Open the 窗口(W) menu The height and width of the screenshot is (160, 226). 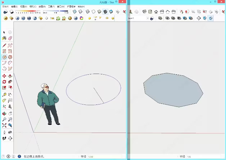pyautogui.click(x=61, y=7)
